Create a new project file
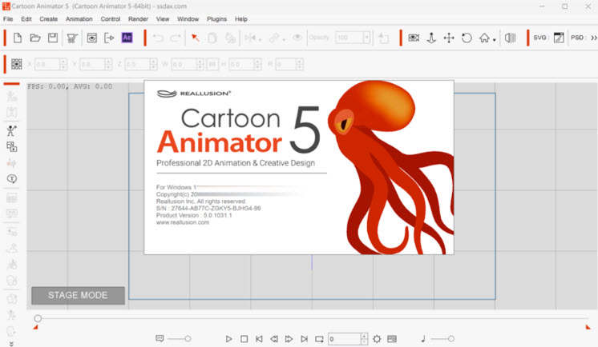This screenshot has width=598, height=347. pyautogui.click(x=17, y=38)
